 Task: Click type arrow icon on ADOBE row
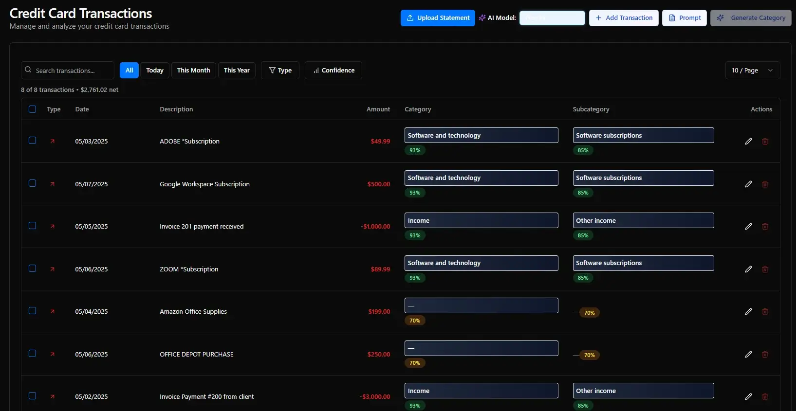pyautogui.click(x=53, y=142)
